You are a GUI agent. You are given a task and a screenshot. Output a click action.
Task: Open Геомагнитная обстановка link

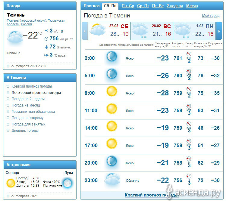click(x=33, y=112)
